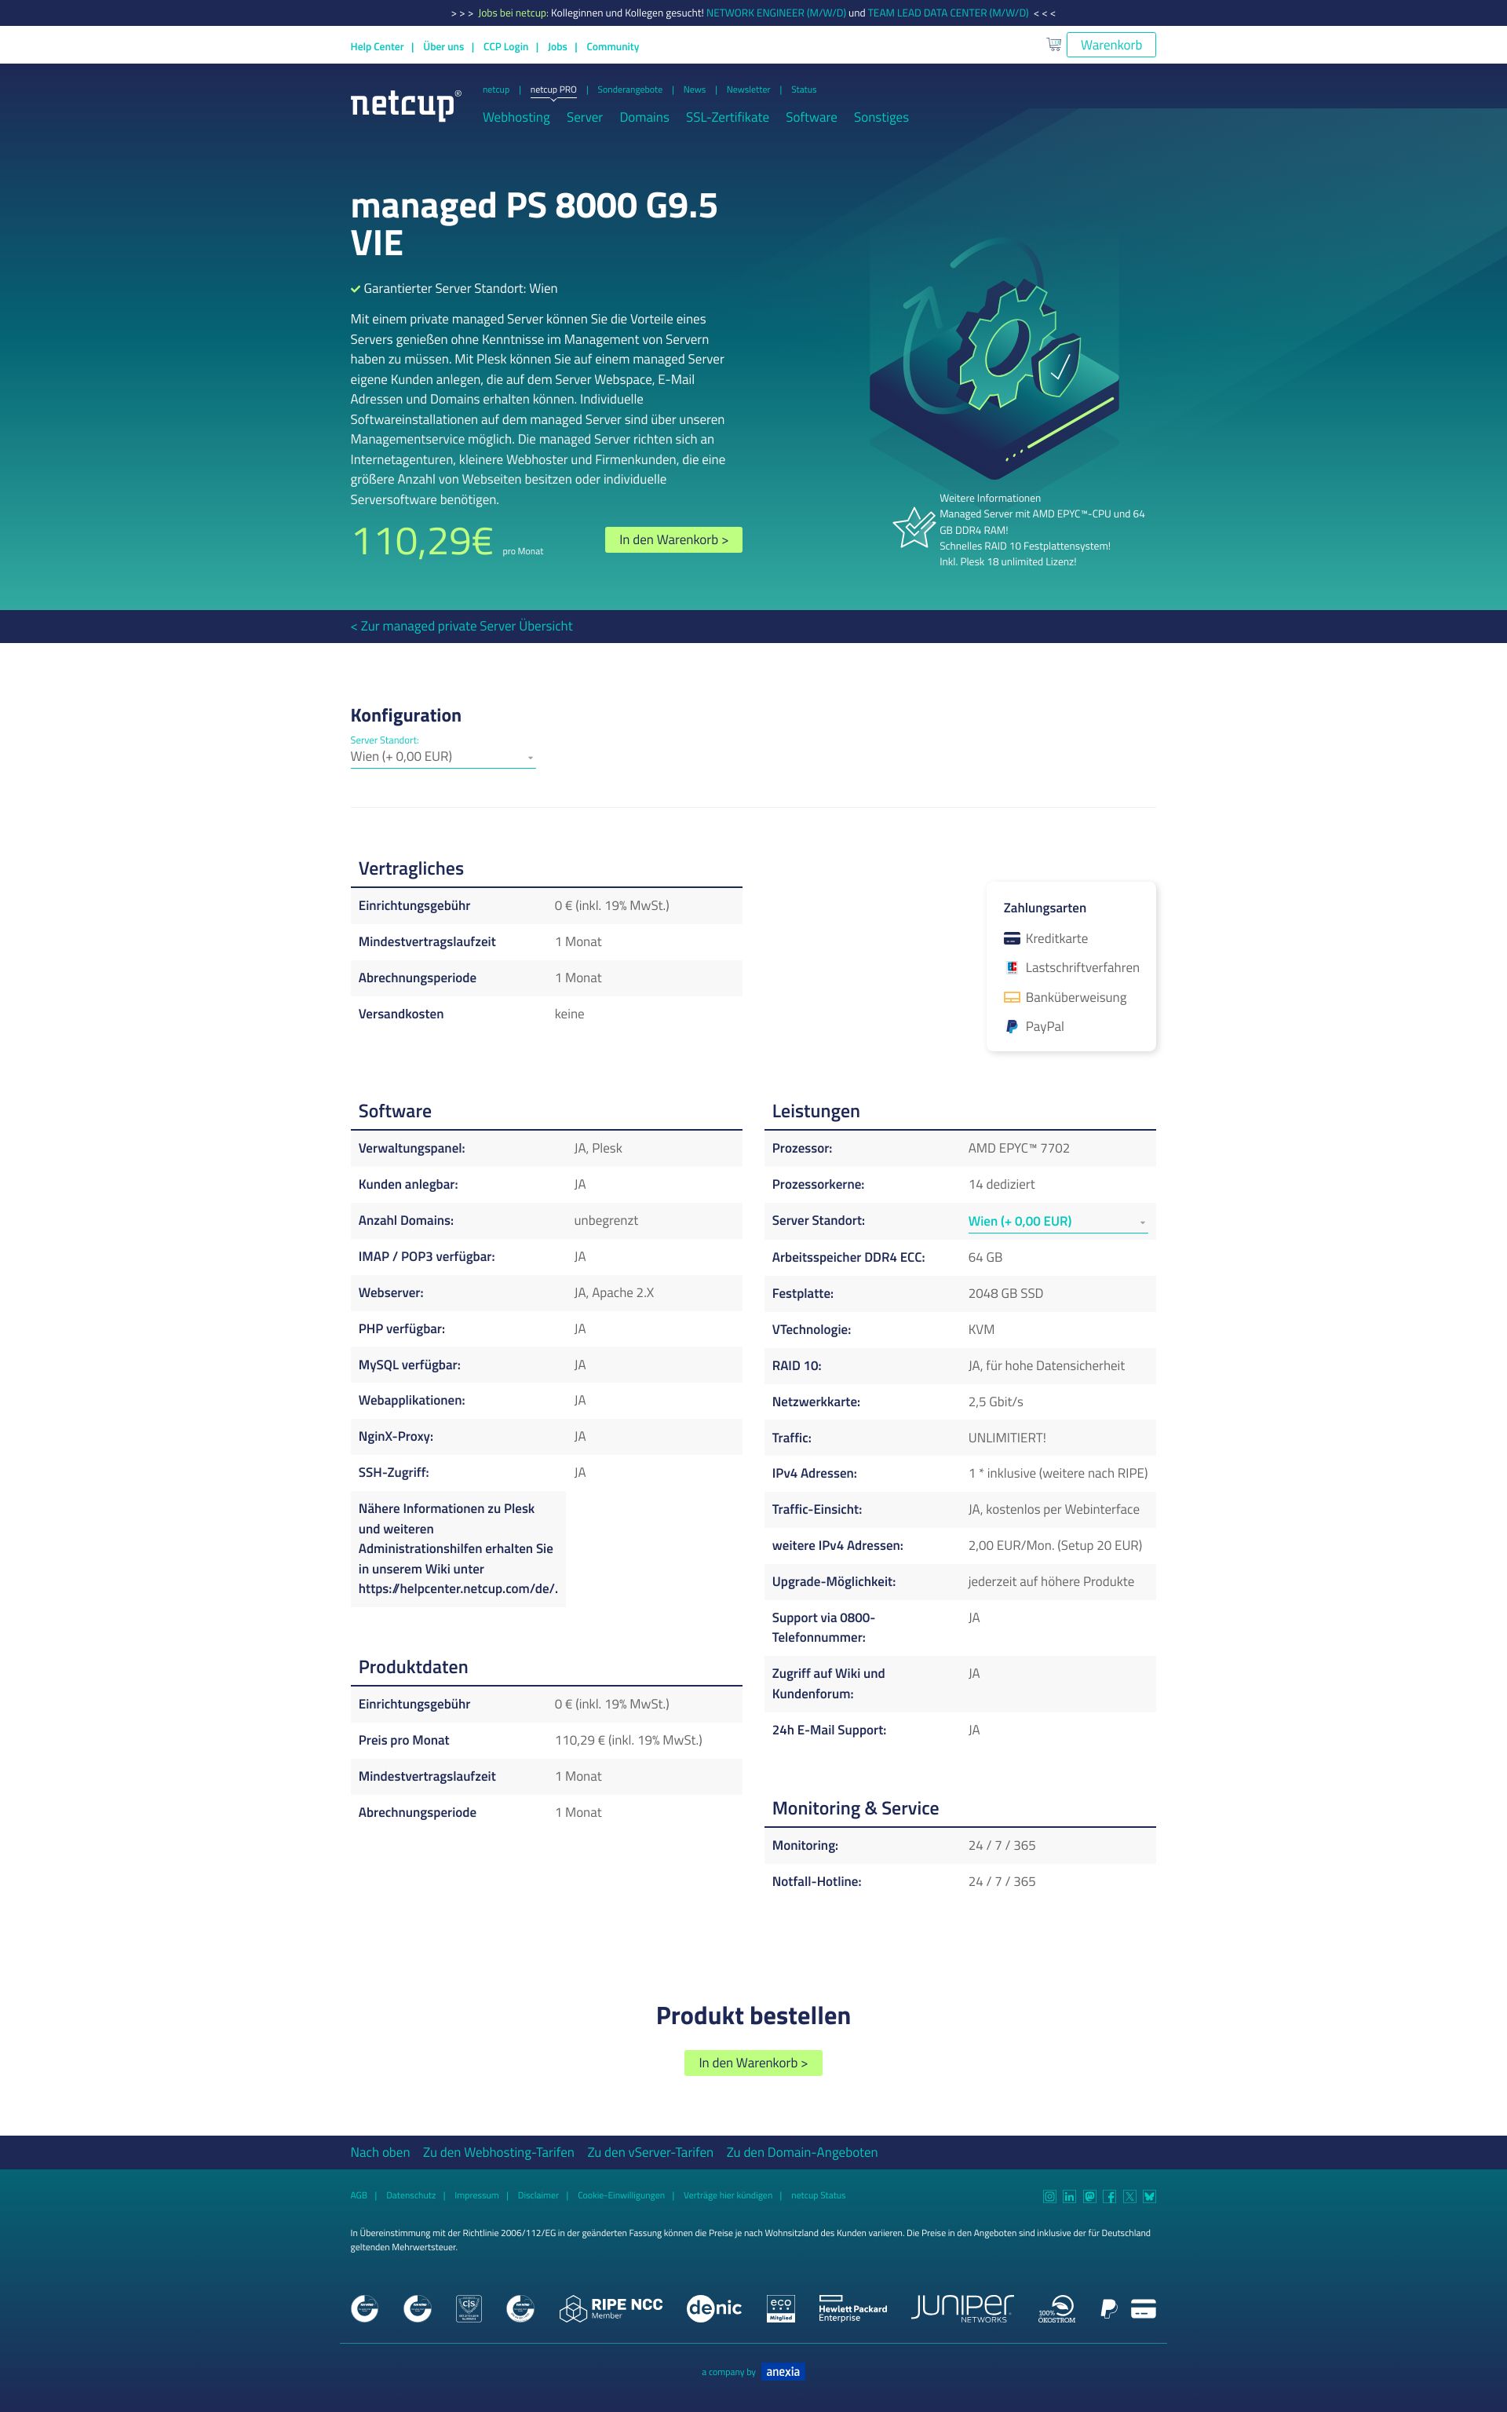Open the Newsletter link
1507x2412 pixels.
[747, 90]
